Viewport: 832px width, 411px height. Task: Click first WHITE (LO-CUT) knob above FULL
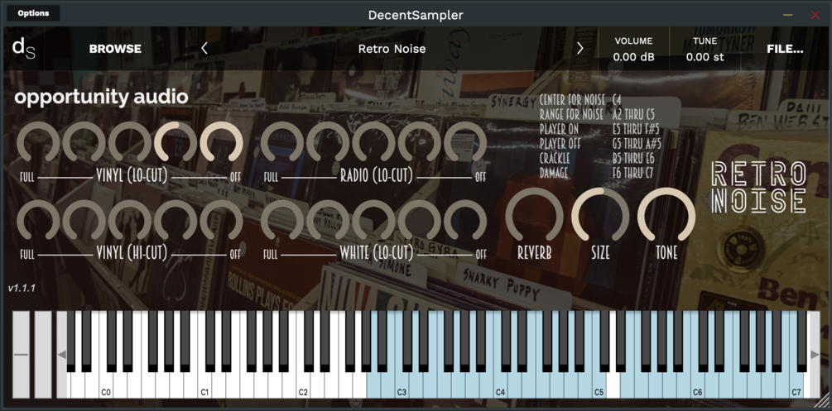coord(282,221)
